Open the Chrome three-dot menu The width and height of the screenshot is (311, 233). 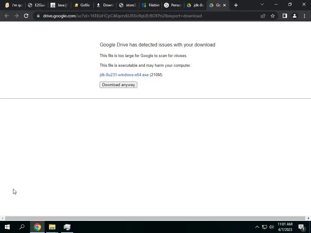(304, 16)
